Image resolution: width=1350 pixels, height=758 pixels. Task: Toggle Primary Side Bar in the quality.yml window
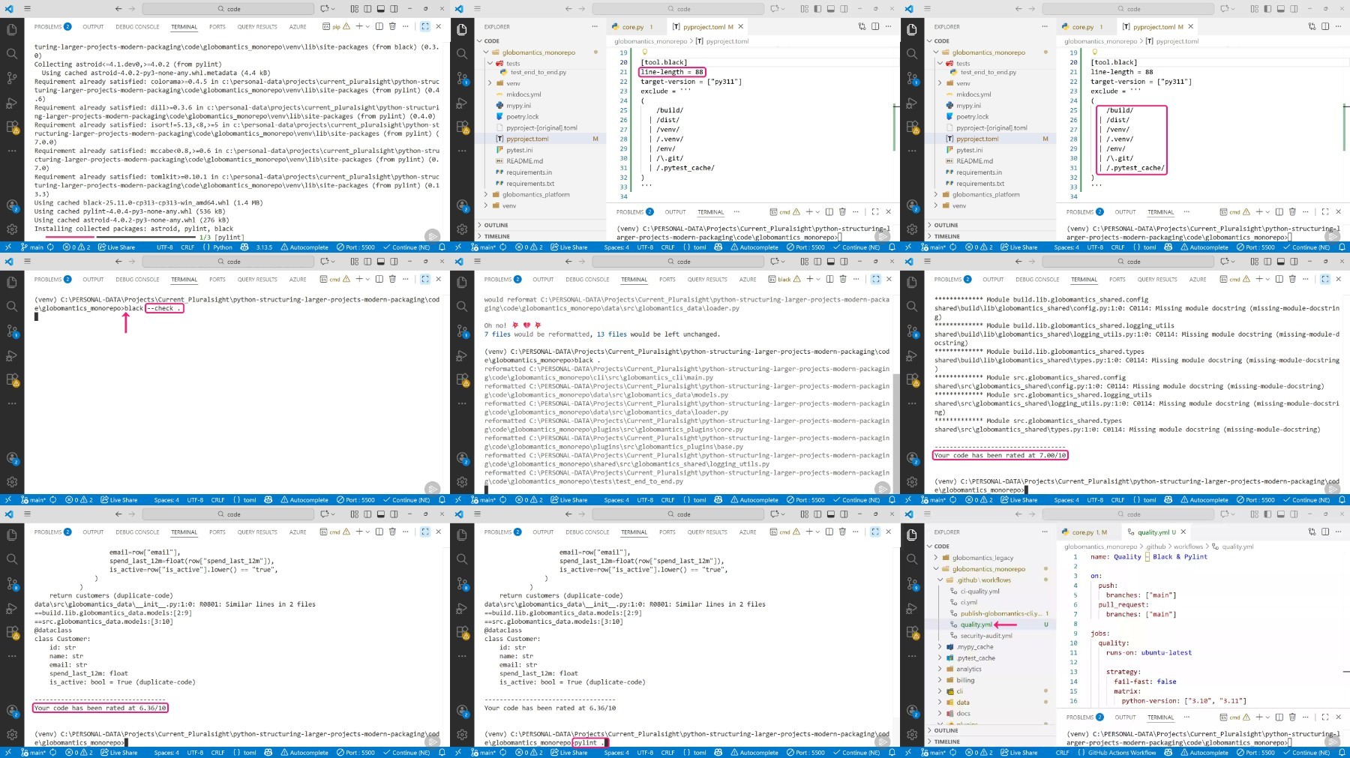1267,514
